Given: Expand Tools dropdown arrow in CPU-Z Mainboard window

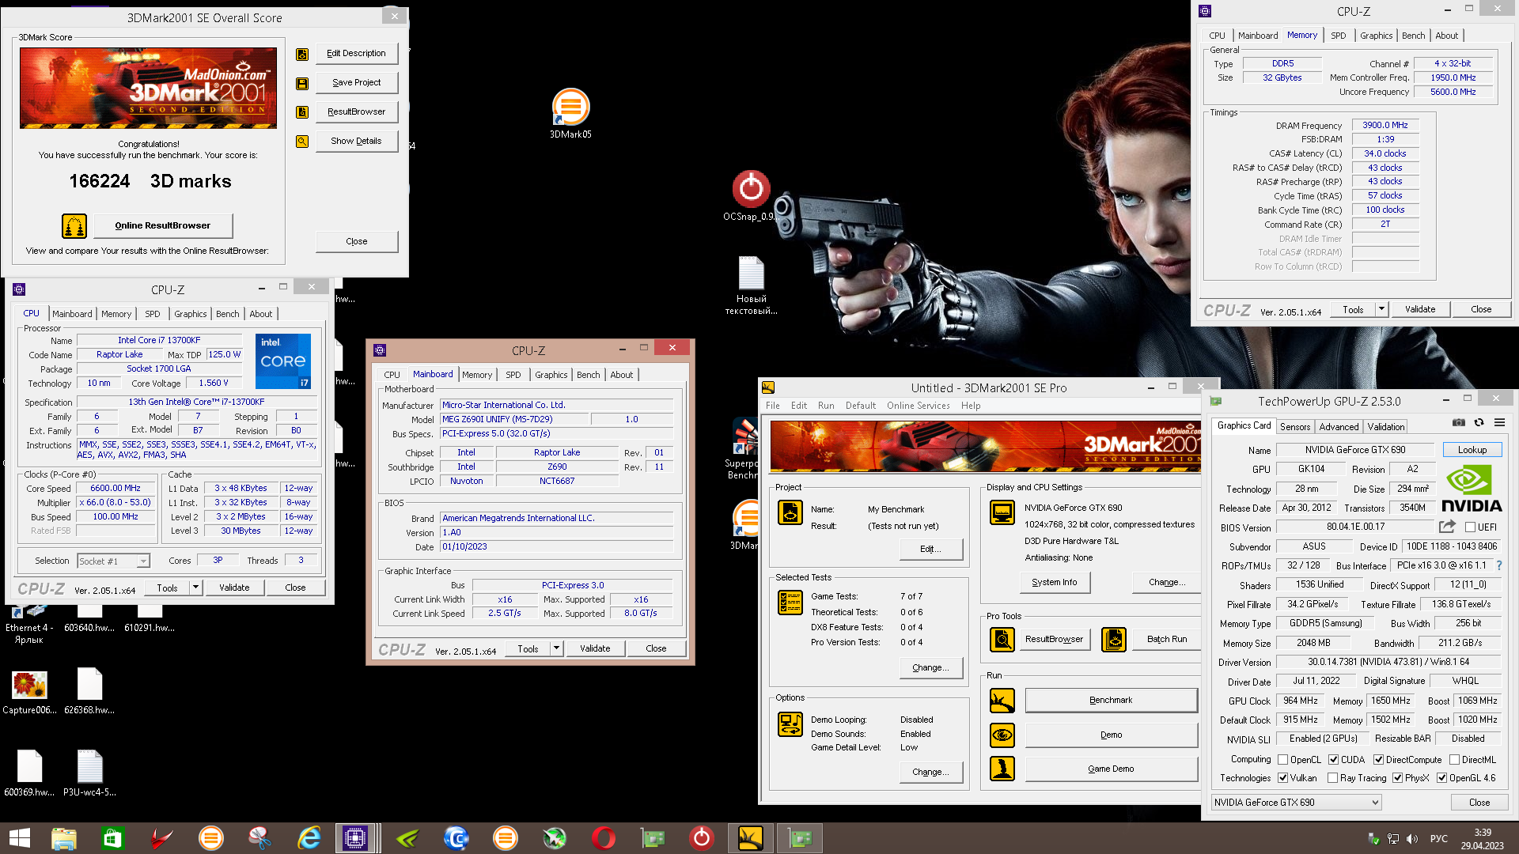Looking at the screenshot, I should (556, 648).
